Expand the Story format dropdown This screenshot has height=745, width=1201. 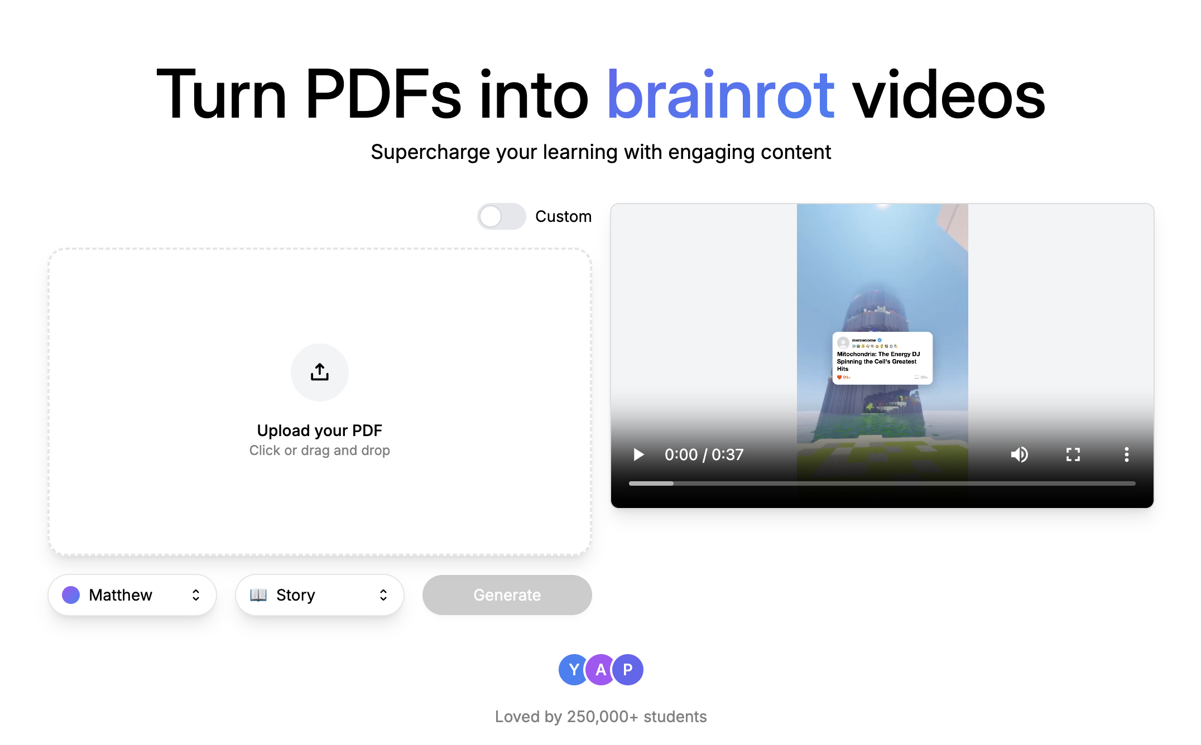click(x=319, y=594)
